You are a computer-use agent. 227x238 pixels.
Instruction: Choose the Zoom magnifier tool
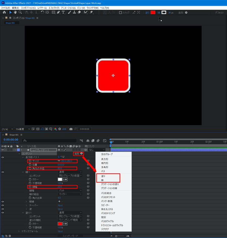coord(20,12)
